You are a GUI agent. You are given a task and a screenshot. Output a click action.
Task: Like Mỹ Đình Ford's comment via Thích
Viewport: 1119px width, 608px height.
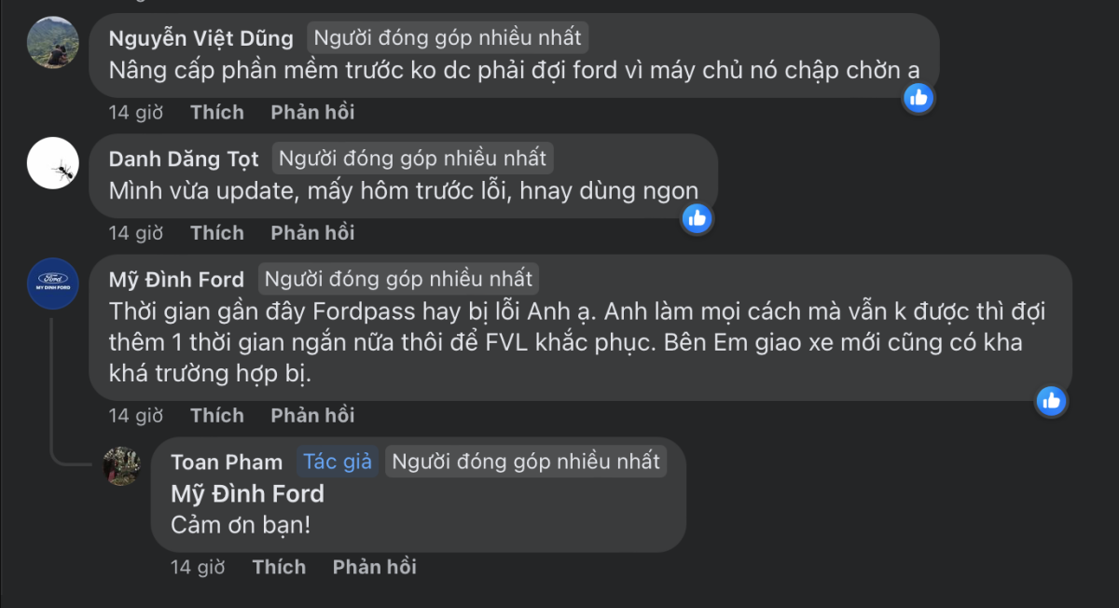click(x=217, y=416)
